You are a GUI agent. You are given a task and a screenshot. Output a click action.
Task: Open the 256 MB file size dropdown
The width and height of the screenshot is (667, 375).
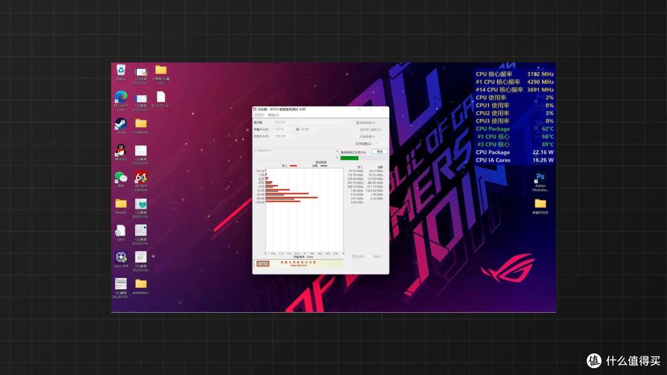click(284, 136)
